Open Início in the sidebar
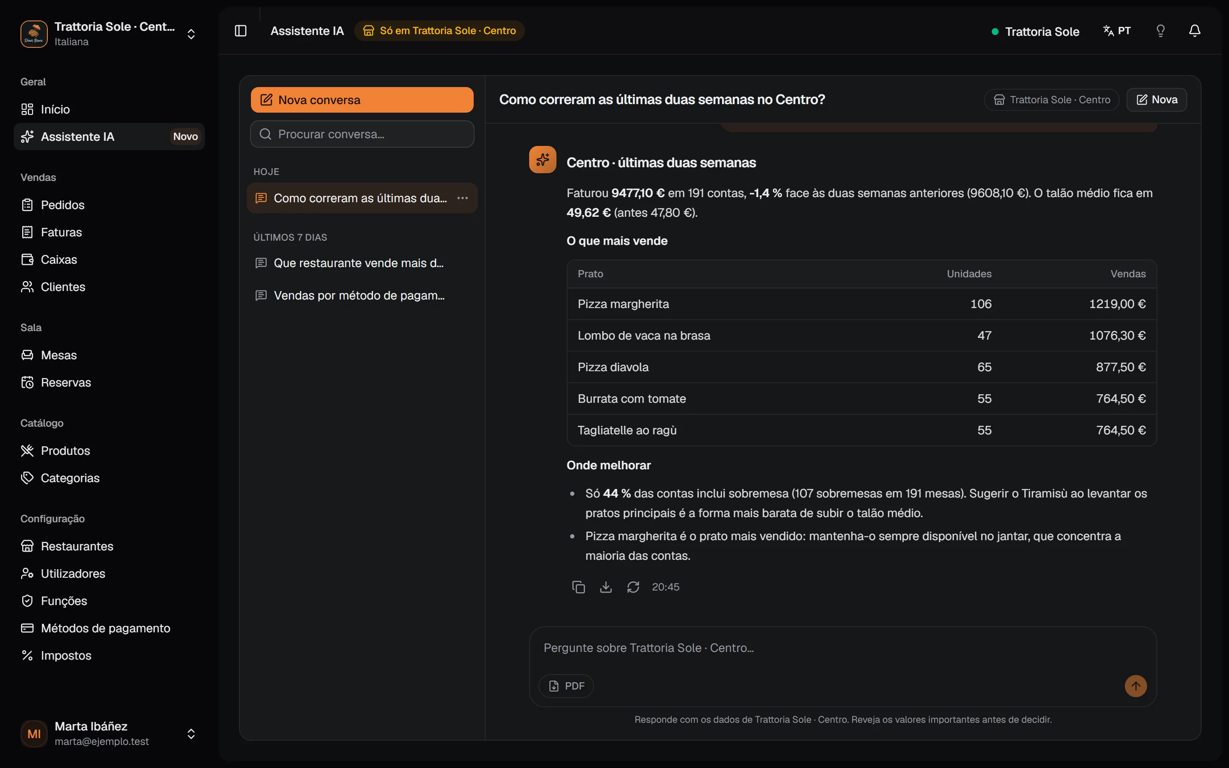1229x768 pixels. tap(109, 109)
